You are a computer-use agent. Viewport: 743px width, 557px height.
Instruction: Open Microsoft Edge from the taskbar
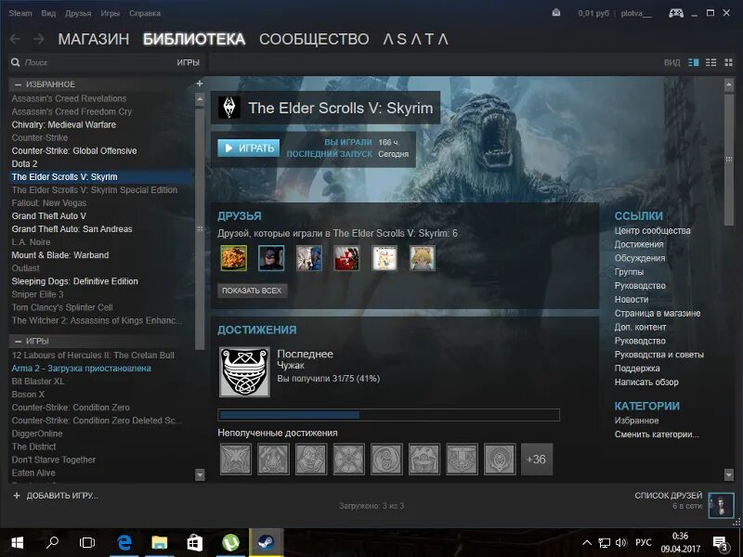pyautogui.click(x=124, y=542)
